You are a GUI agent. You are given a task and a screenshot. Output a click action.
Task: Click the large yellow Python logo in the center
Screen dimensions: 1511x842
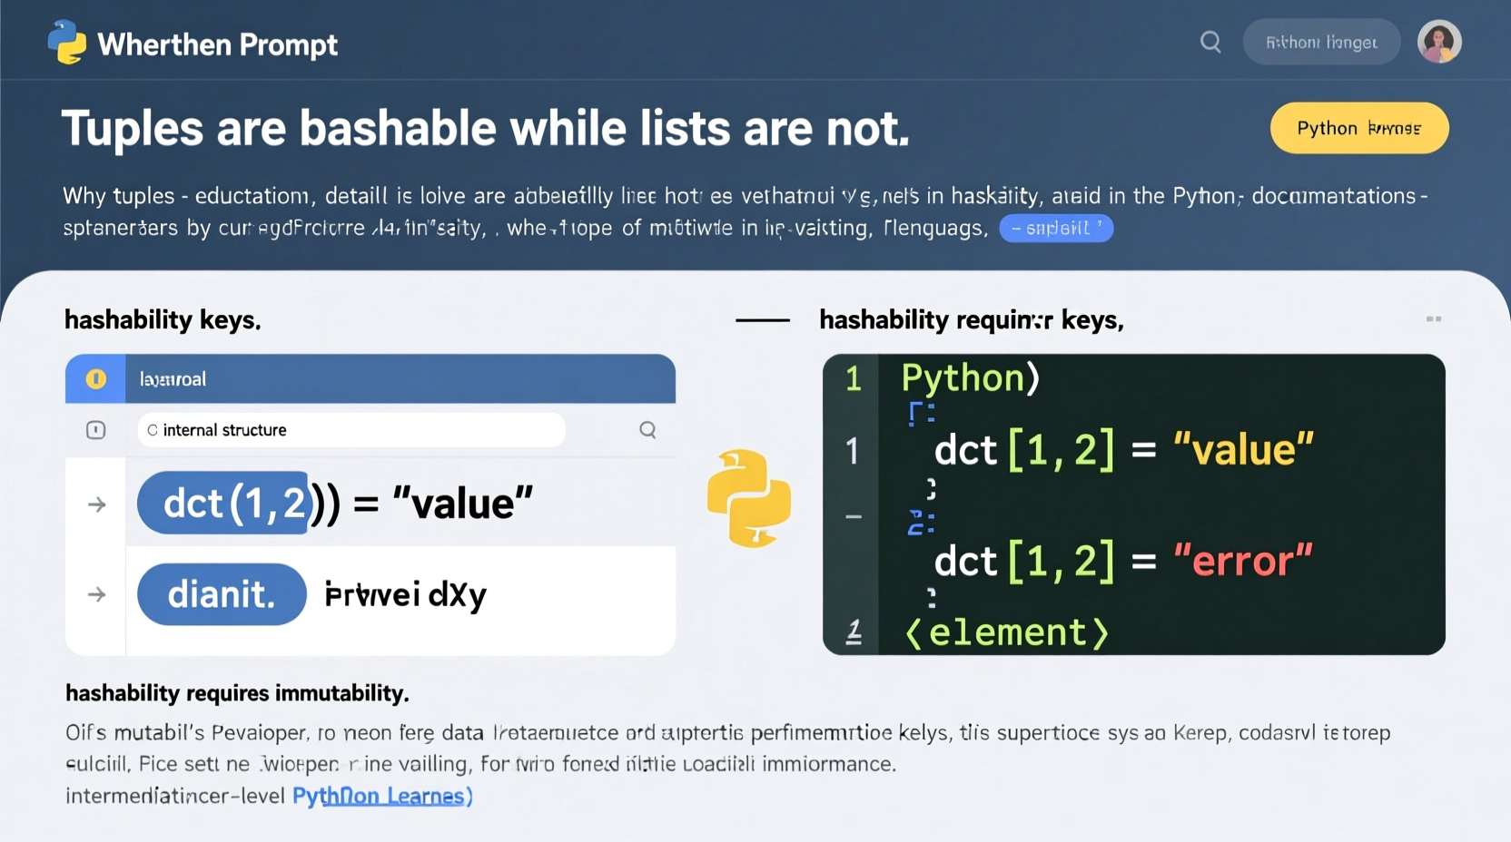[x=748, y=498]
